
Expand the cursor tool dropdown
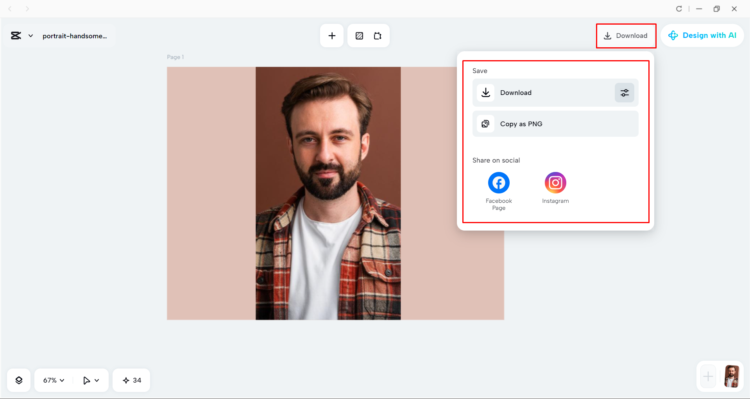coord(91,379)
